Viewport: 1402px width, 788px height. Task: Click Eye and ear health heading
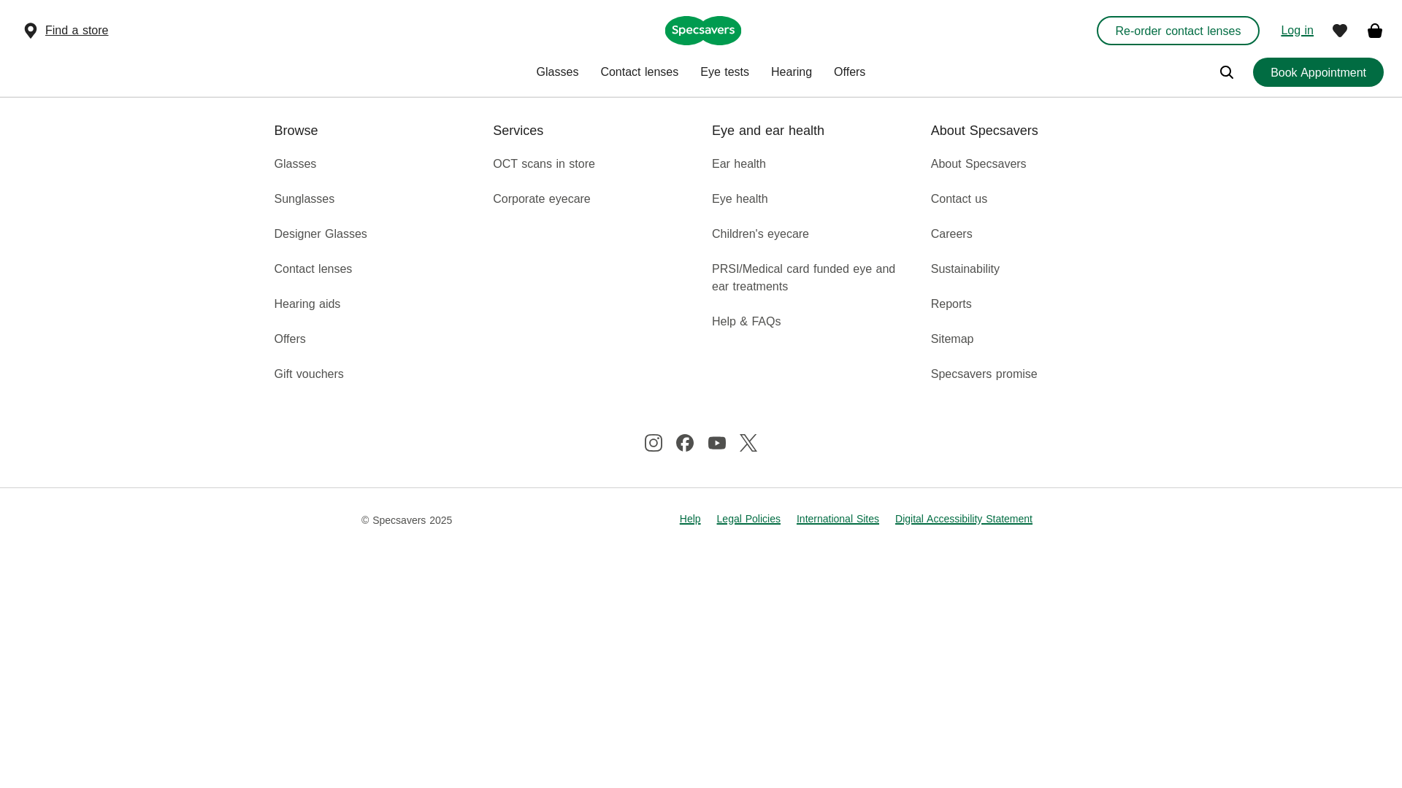point(767,131)
